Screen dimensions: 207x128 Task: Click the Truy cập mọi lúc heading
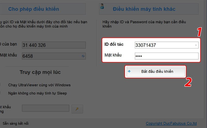[40, 72]
